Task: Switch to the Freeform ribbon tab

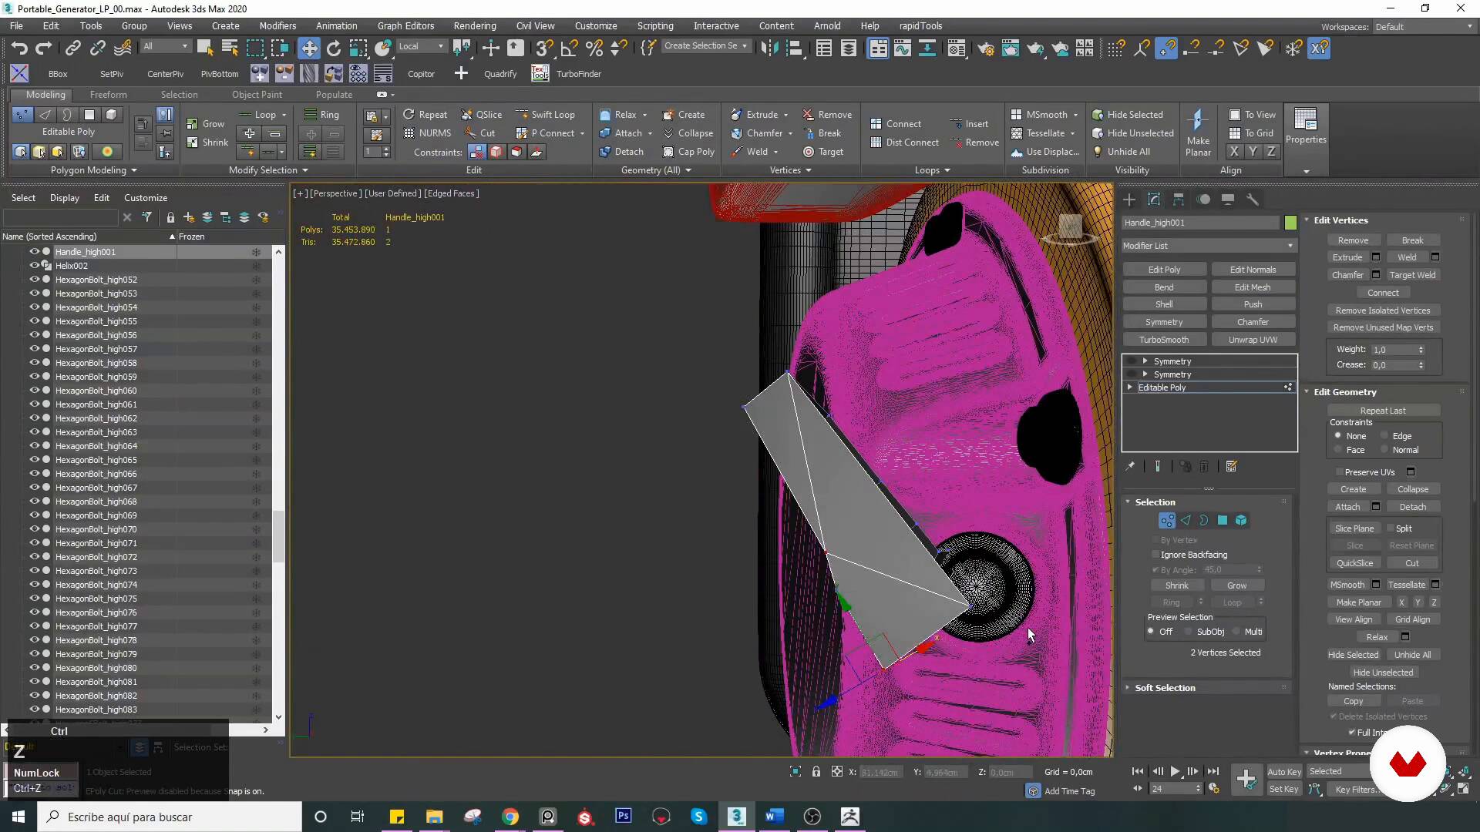Action: [108, 95]
